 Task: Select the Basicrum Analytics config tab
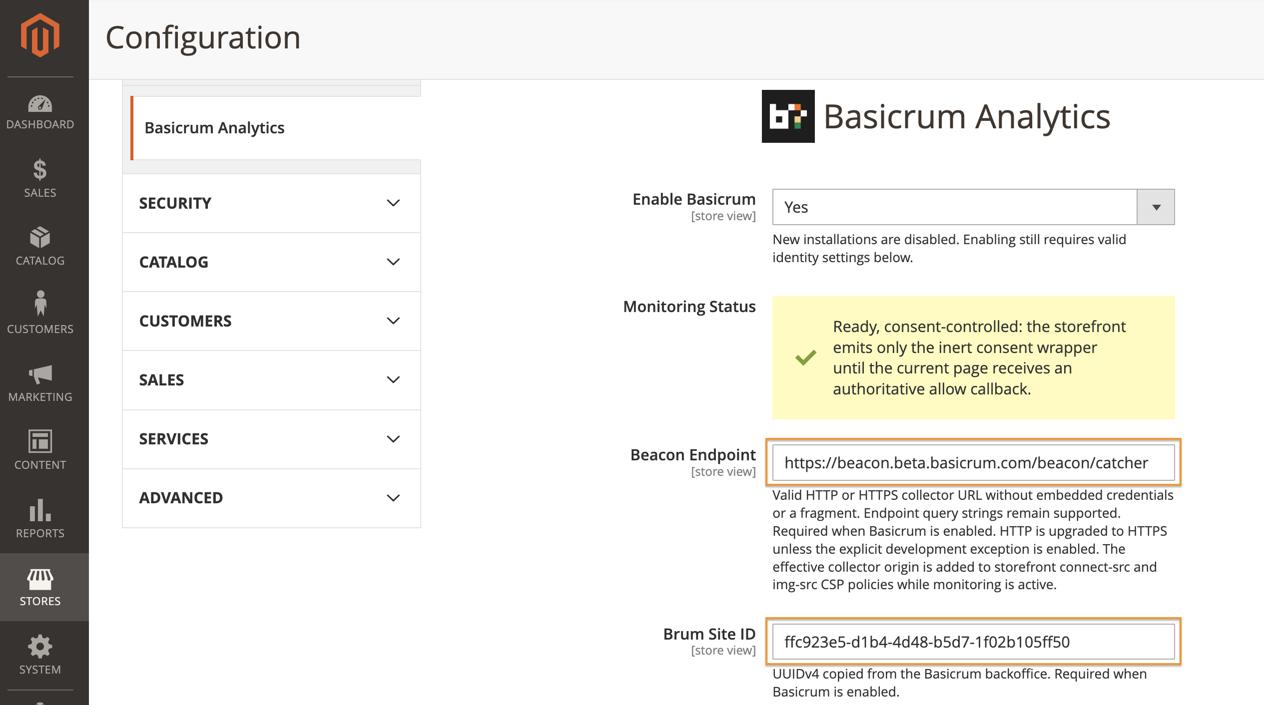coord(275,128)
